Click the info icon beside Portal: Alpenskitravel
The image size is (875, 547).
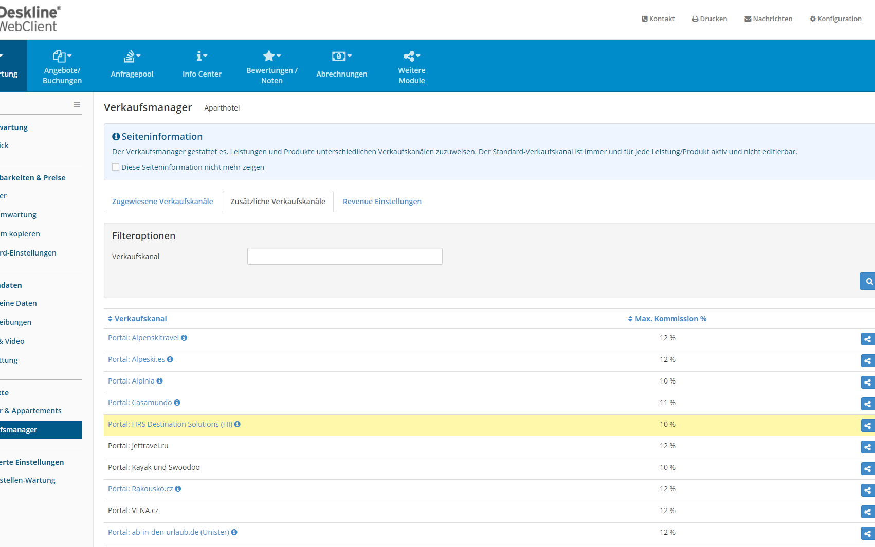point(184,338)
